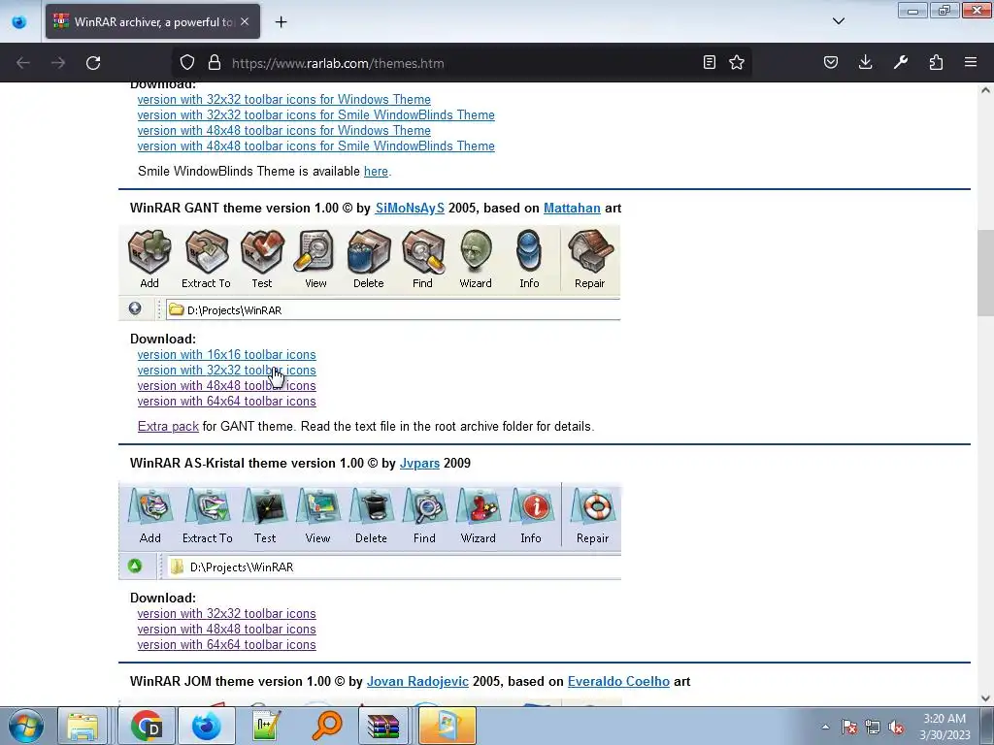The image size is (994, 745).
Task: Open the Windows Start menu
Action: 25,726
